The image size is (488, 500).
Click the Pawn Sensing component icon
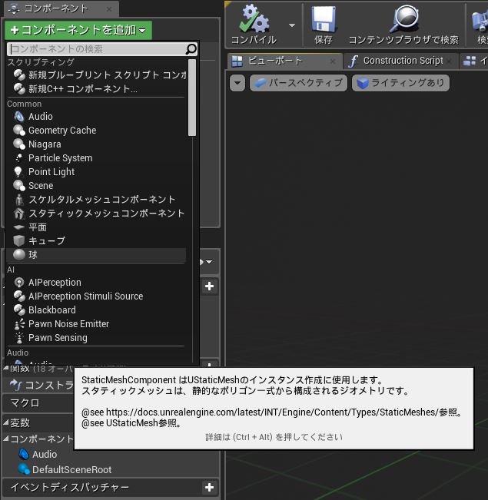pyautogui.click(x=19, y=337)
